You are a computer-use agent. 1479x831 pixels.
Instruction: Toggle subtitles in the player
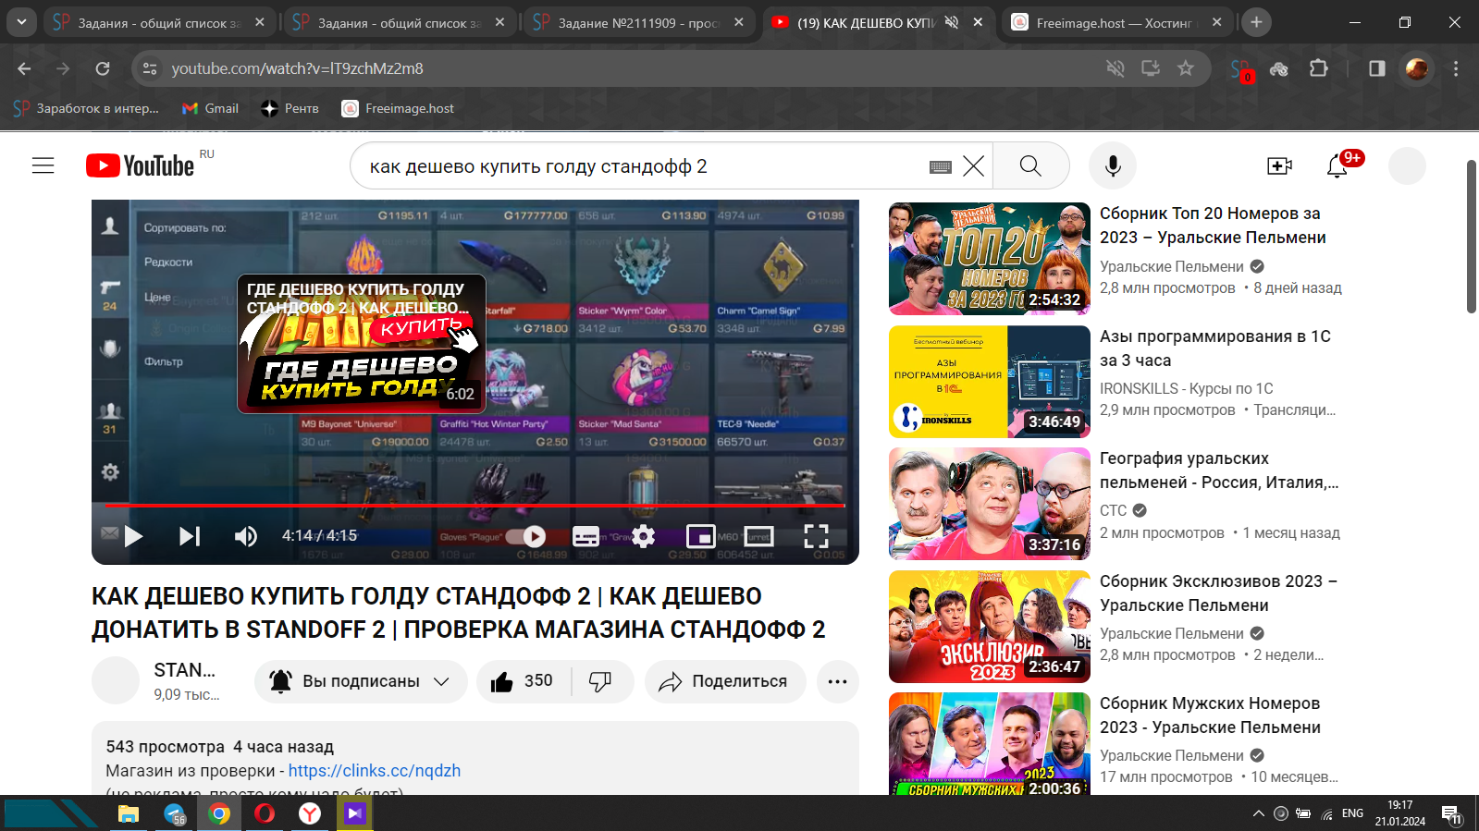pyautogui.click(x=585, y=536)
